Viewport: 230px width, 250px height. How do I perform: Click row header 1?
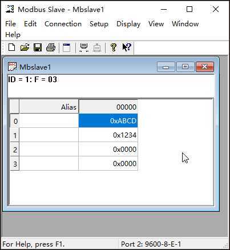tap(15, 135)
